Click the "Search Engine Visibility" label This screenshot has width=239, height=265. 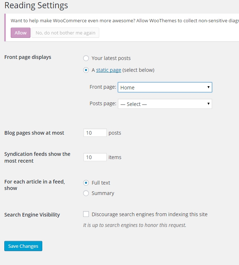click(x=32, y=215)
